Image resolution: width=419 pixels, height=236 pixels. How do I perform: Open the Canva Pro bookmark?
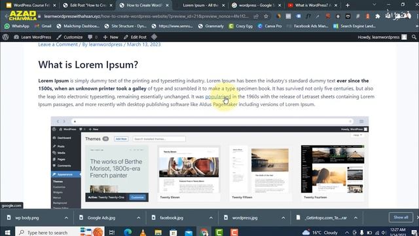point(270,26)
